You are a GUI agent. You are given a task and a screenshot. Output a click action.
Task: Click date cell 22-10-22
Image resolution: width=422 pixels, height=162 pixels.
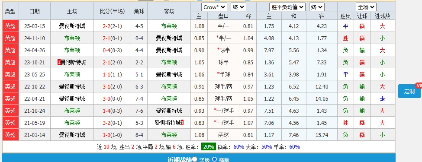point(35,87)
